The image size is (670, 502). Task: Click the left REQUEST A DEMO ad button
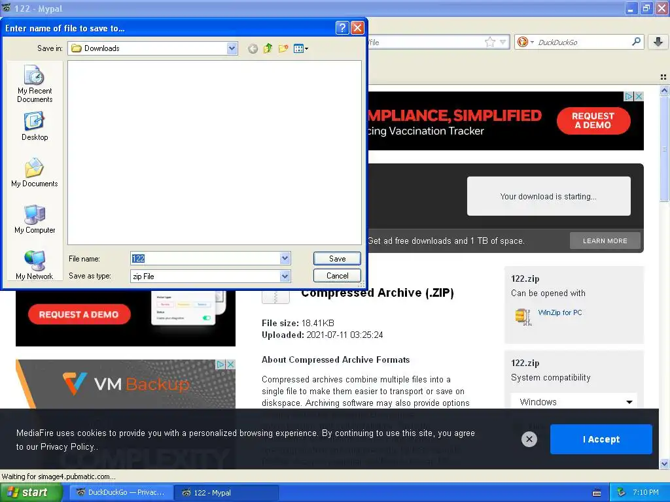pyautogui.click(x=79, y=314)
